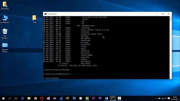Select the blog folder on desktop
This screenshot has width=180, height=101.
[x=34, y=19]
